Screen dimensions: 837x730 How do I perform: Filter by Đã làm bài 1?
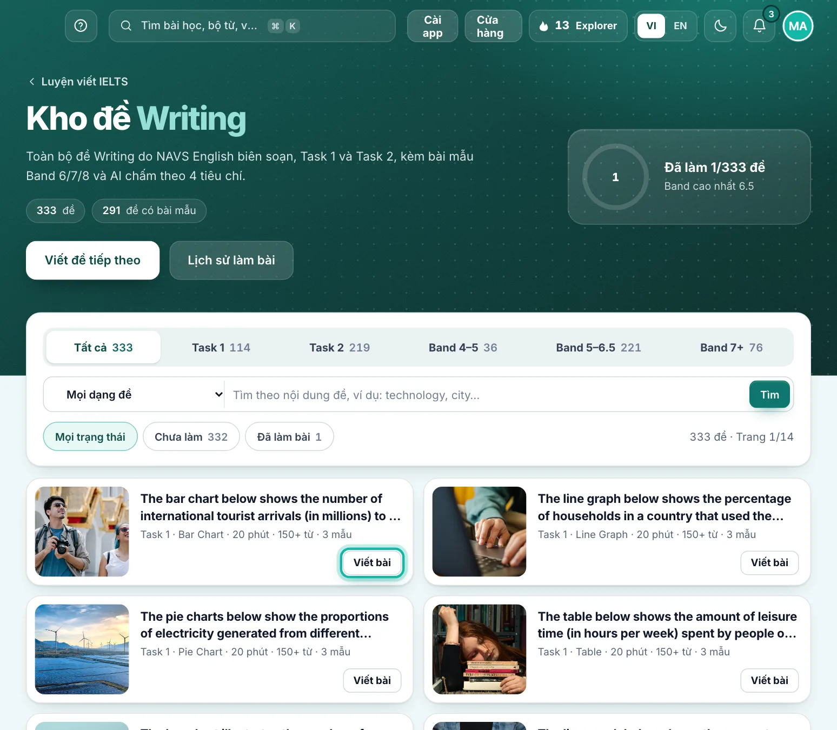(289, 436)
